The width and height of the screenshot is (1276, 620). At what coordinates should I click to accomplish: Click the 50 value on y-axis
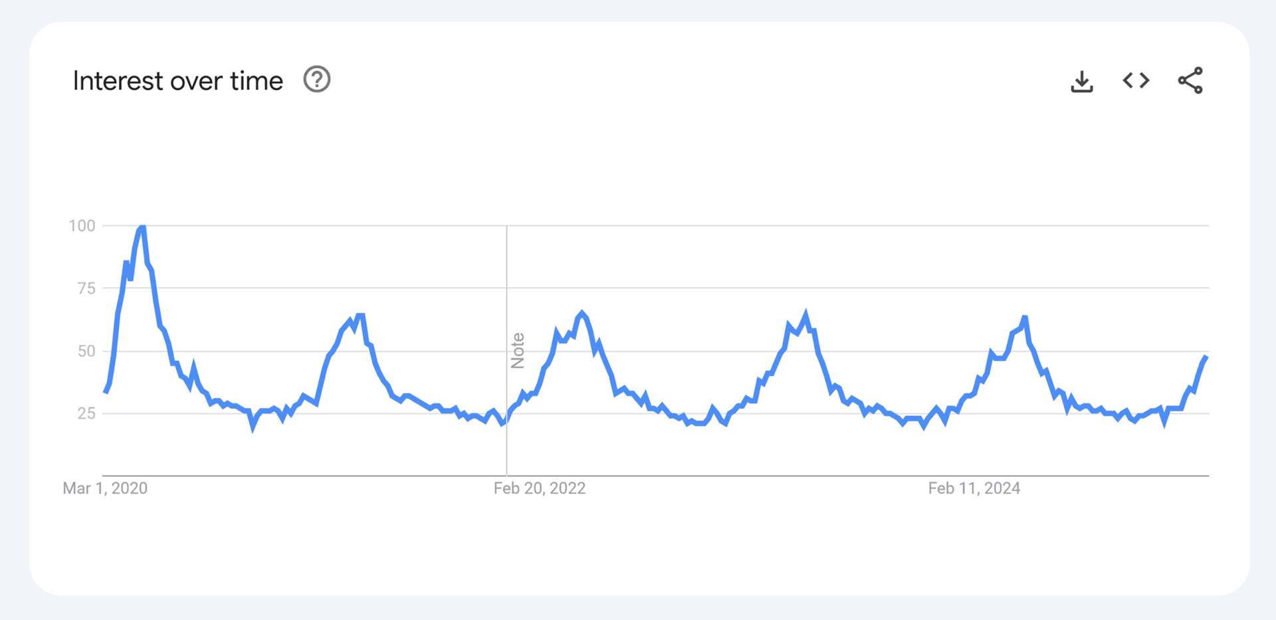click(x=86, y=351)
